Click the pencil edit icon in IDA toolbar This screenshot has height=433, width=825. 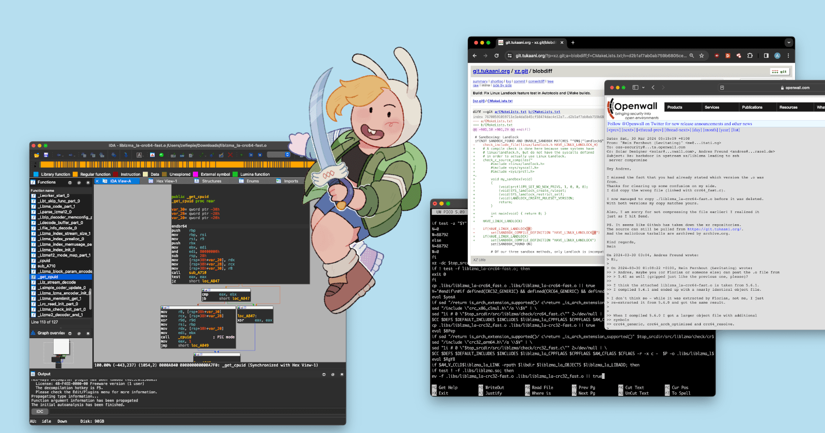pos(221,155)
